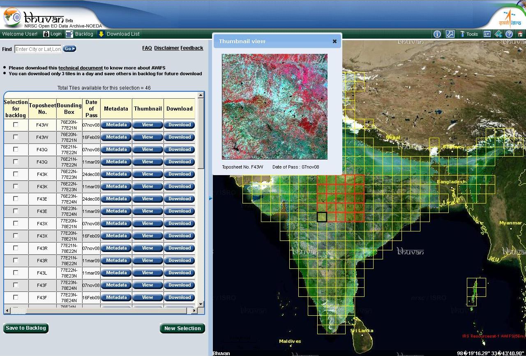526x356 pixels.
Task: Open the FAQ link
Action: click(147, 48)
